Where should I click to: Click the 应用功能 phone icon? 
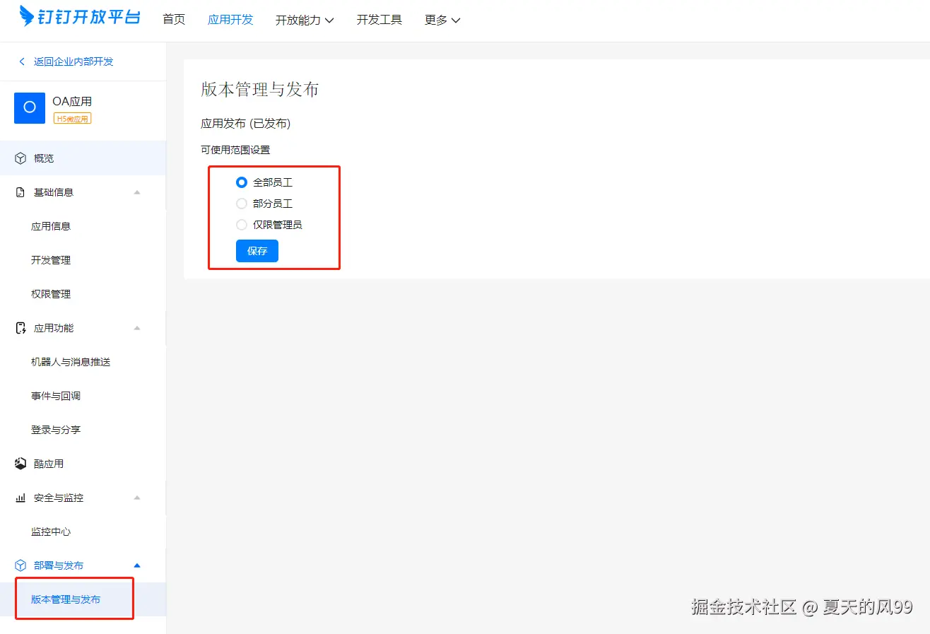click(19, 327)
